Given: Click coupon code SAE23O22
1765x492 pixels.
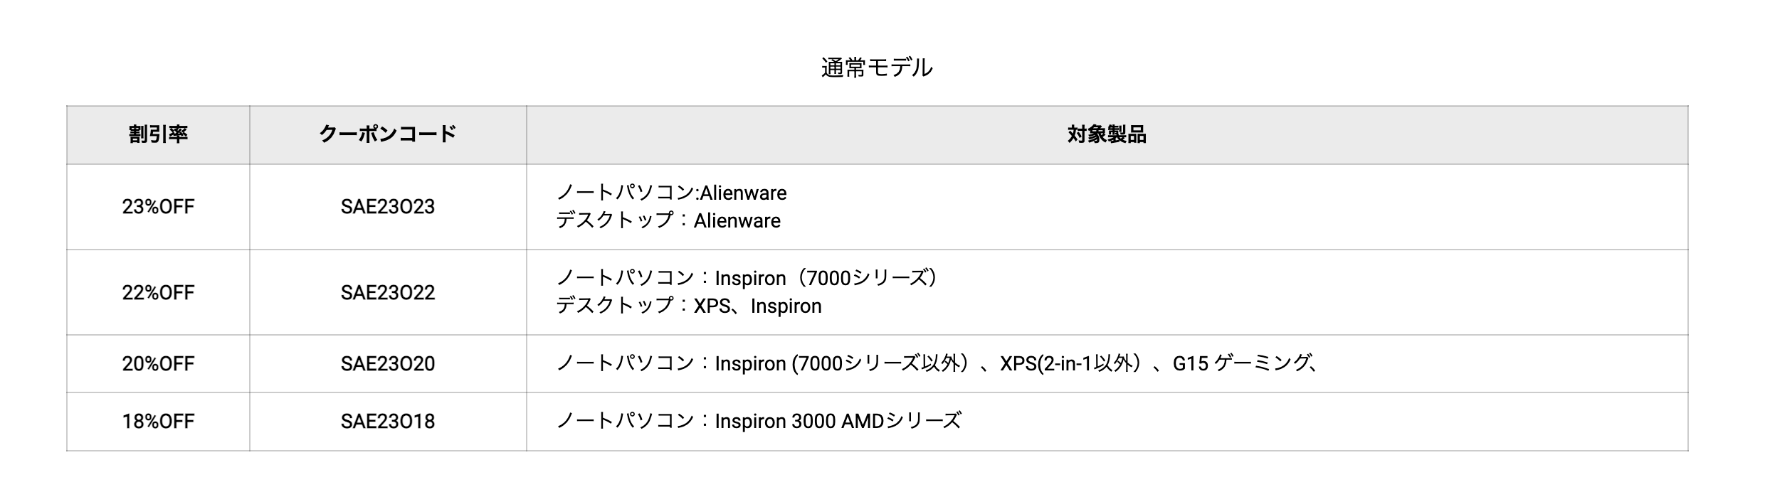Looking at the screenshot, I should tap(388, 292).
